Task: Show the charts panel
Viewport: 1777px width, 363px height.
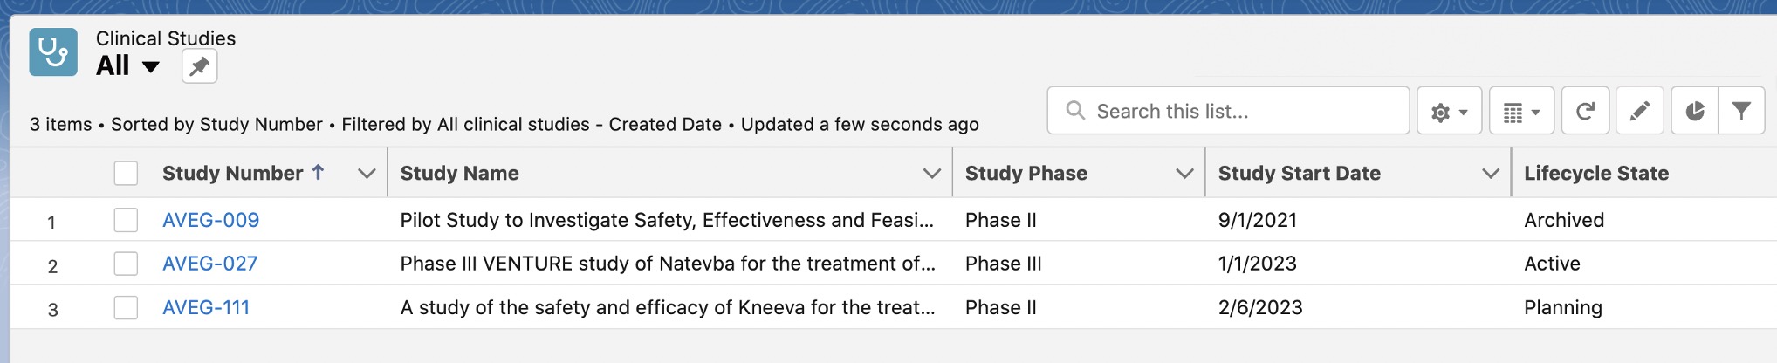Action: (x=1695, y=111)
